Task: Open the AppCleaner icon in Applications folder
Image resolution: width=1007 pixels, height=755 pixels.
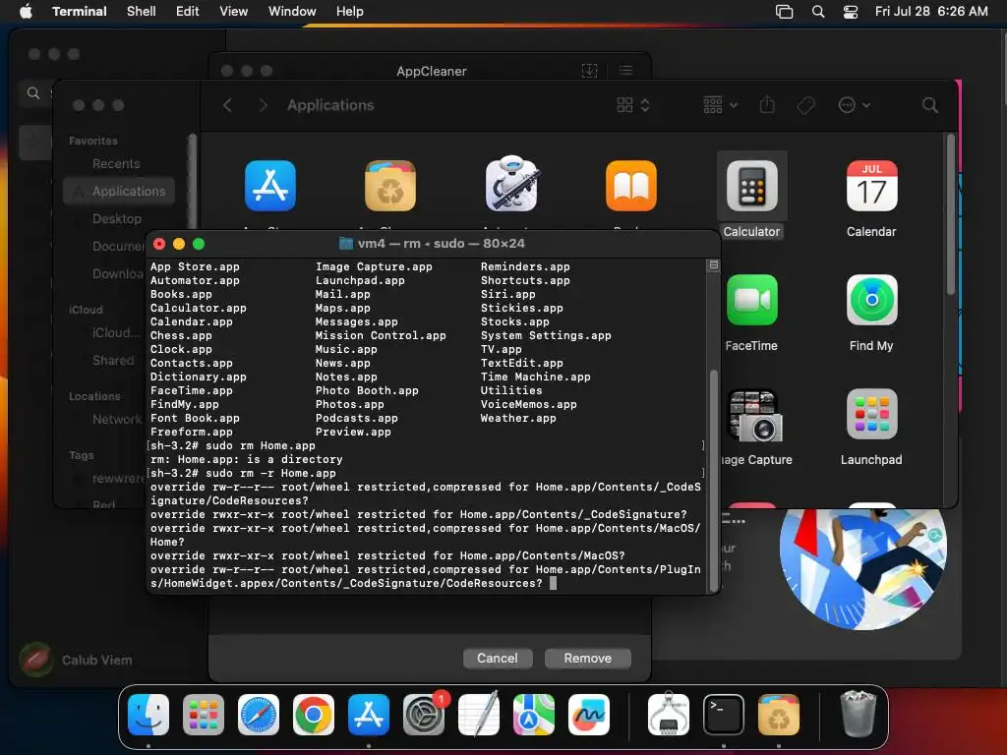Action: (x=390, y=186)
